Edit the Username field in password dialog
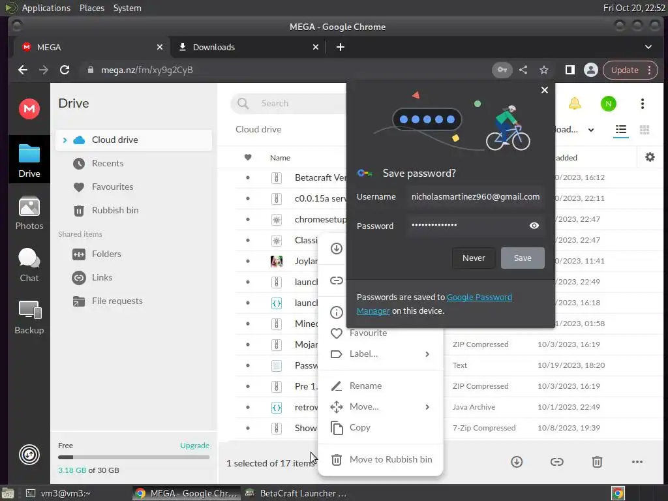668x501 pixels. (x=475, y=197)
